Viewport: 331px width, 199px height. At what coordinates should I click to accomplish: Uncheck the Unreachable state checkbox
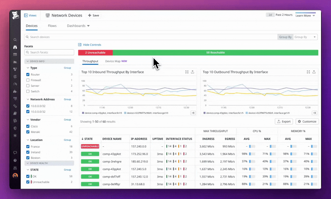[x=28, y=182]
